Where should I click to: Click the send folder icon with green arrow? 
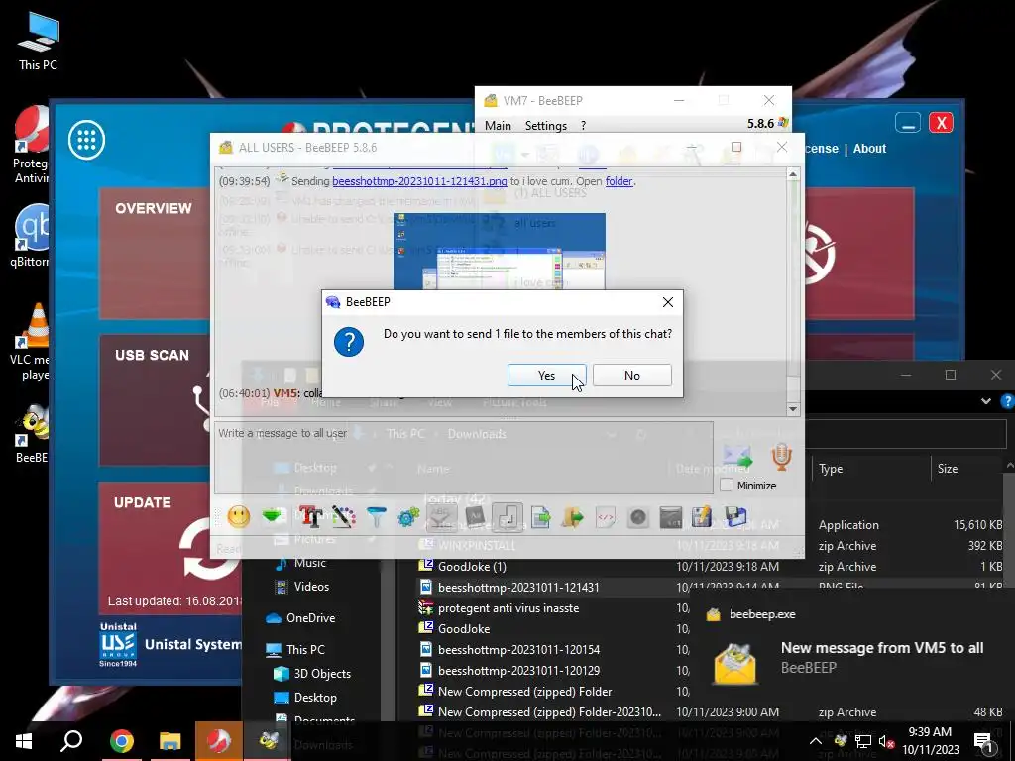[573, 517]
